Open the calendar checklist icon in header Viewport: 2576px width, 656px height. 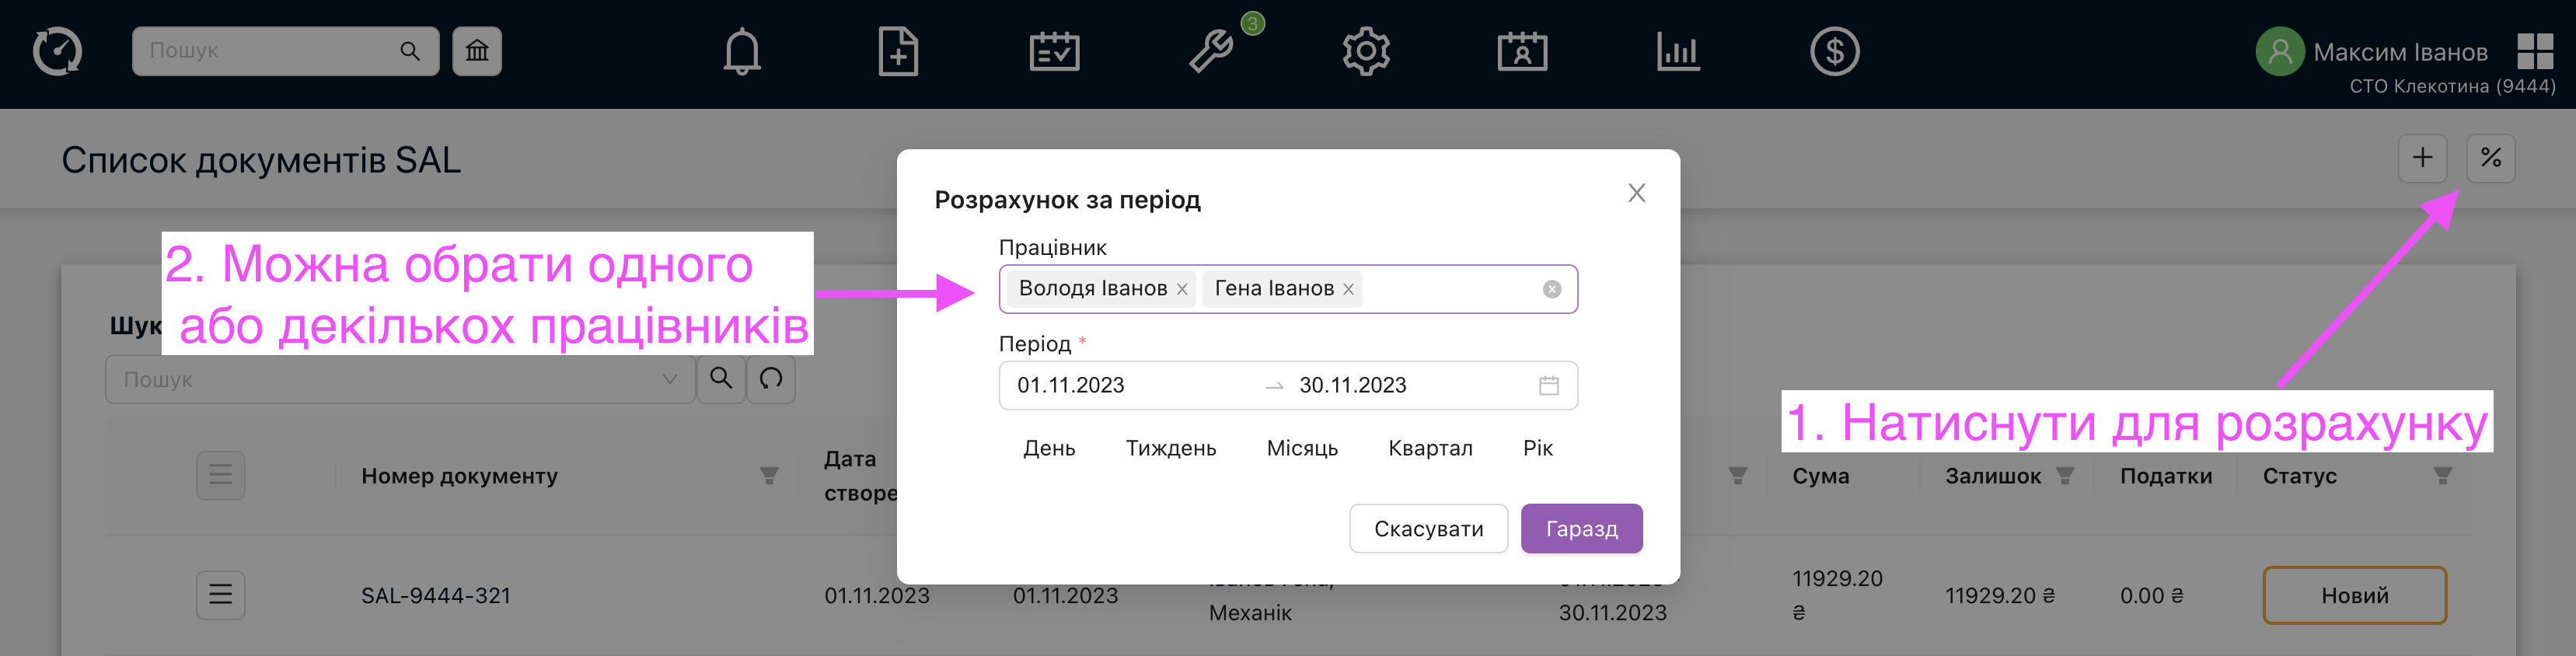point(1054,51)
